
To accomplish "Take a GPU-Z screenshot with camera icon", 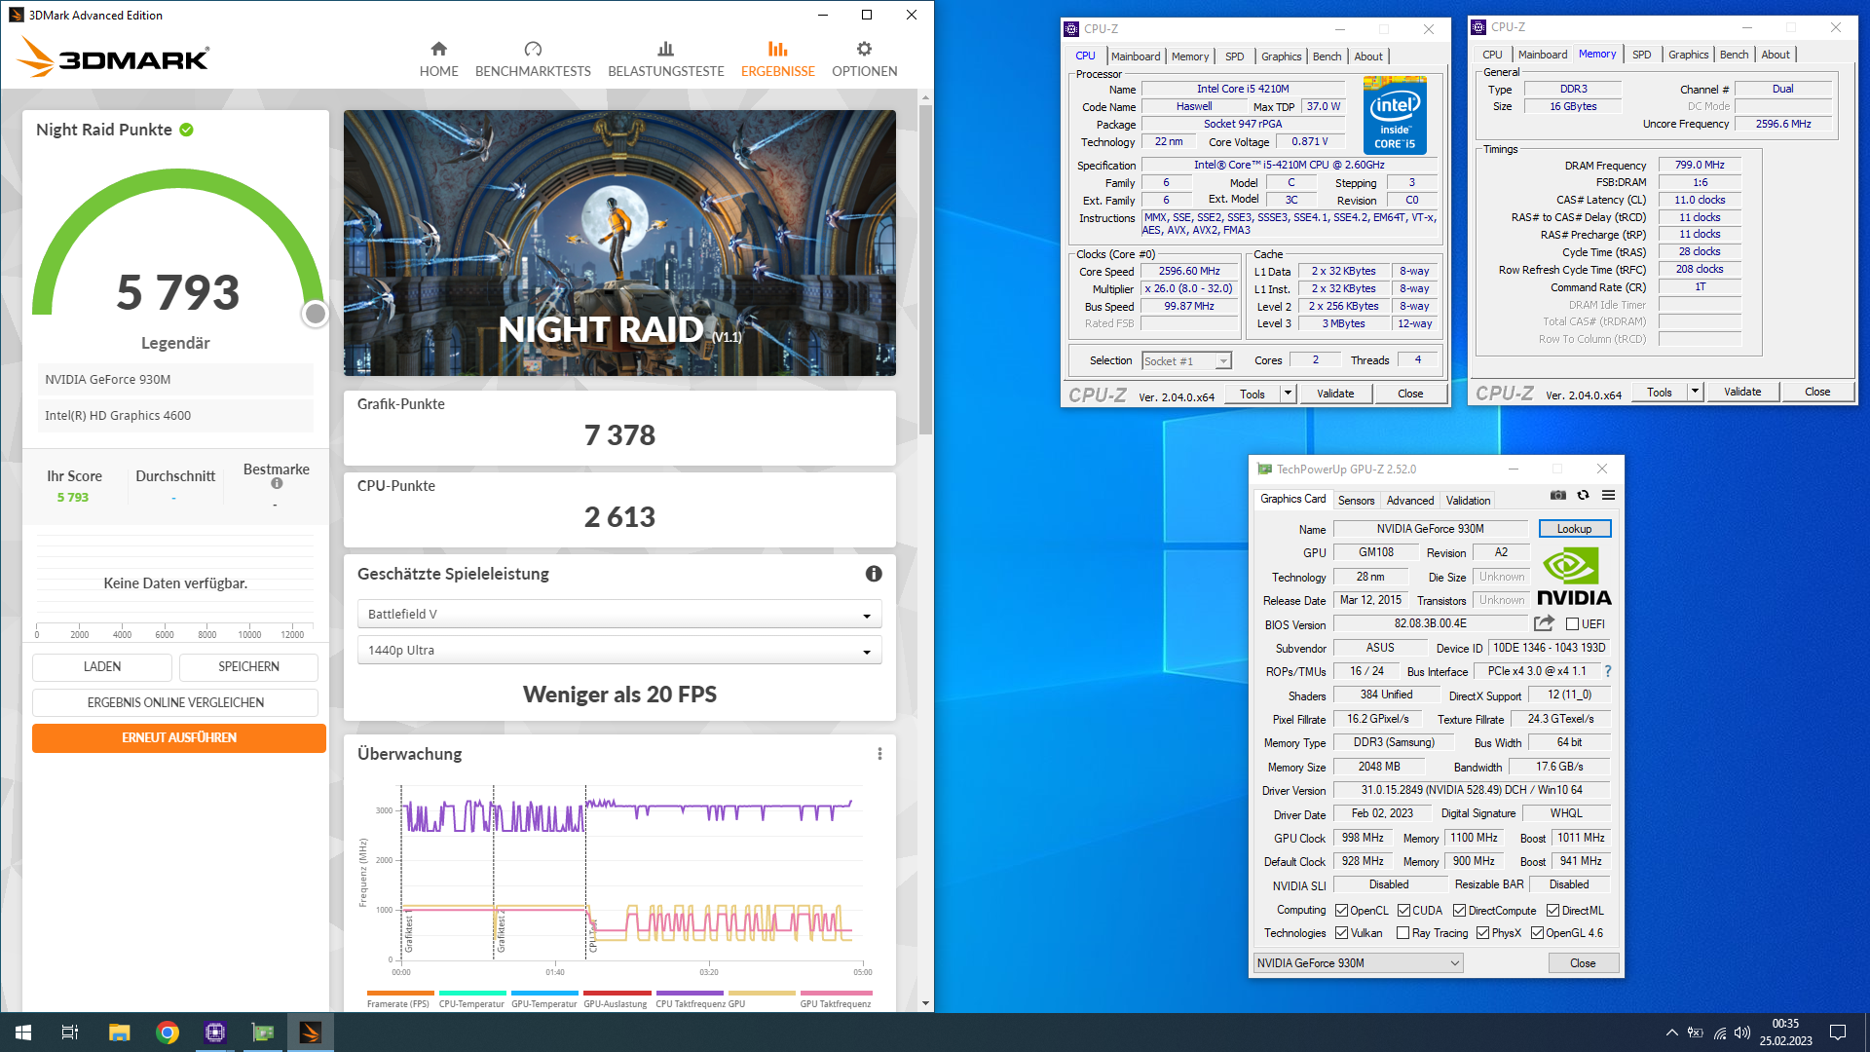I will pyautogui.click(x=1558, y=495).
